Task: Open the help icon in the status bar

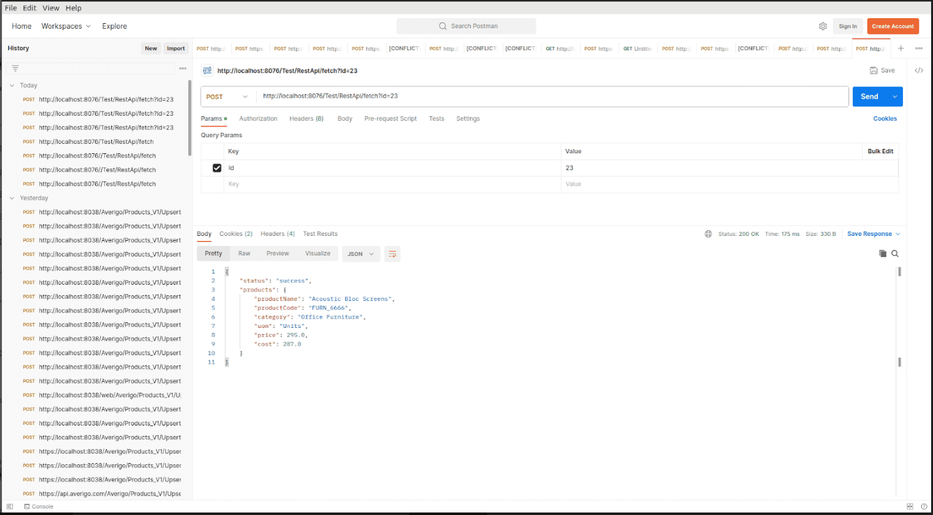Action: [924, 506]
